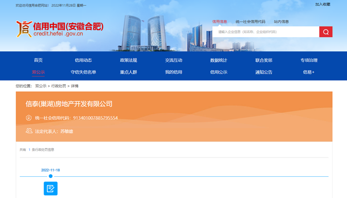The height and width of the screenshot is (198, 347).
Task: Click 加入收藏 link at top right
Action: 323,4
